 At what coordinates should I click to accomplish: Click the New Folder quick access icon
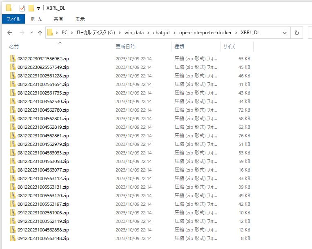[31, 8]
